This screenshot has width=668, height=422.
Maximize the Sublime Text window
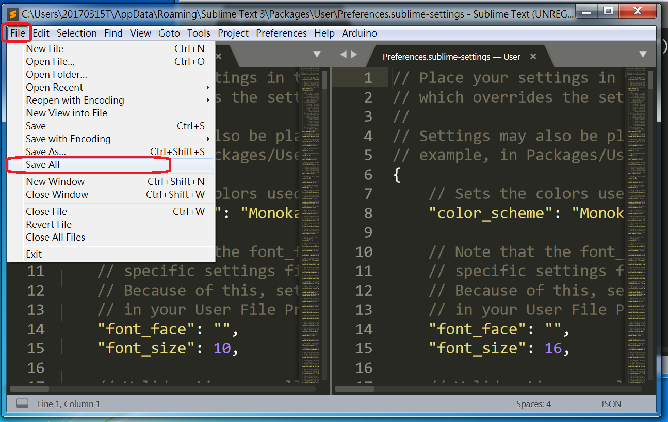coord(609,10)
